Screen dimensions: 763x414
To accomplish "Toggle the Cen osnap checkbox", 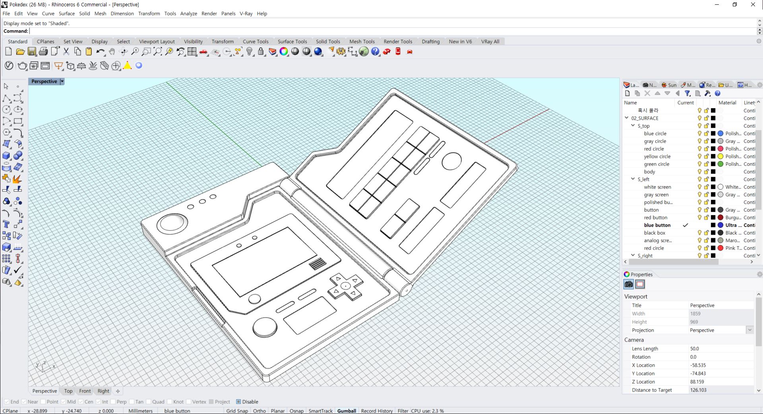I will coord(81,402).
